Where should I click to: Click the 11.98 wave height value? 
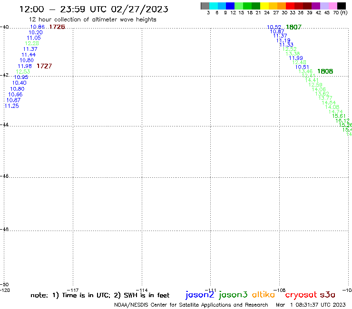25,66
